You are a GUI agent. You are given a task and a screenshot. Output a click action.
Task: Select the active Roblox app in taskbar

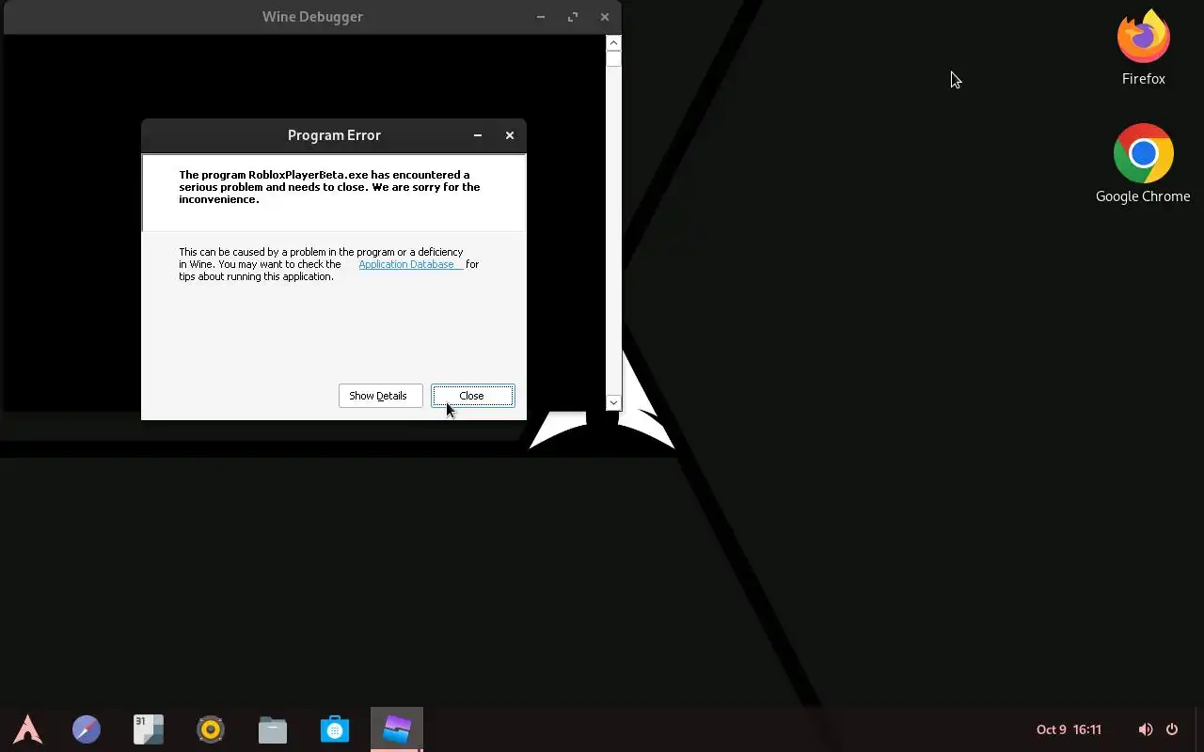point(397,729)
